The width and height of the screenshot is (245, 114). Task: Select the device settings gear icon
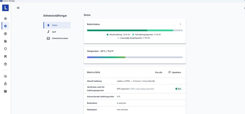tap(5, 26)
